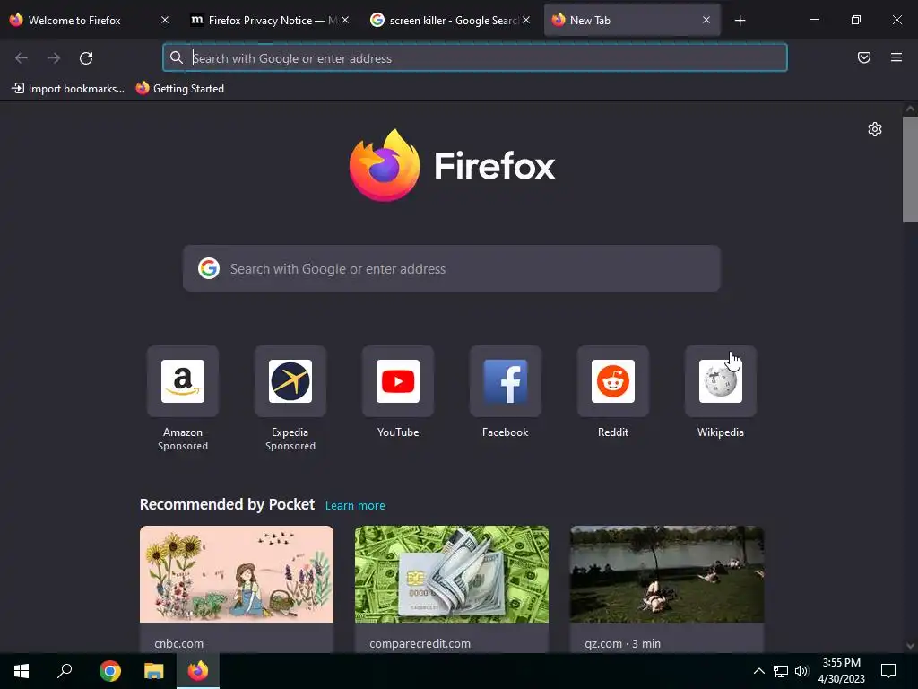Viewport: 918px width, 689px height.
Task: Focus the center page search box
Action: pos(452,268)
